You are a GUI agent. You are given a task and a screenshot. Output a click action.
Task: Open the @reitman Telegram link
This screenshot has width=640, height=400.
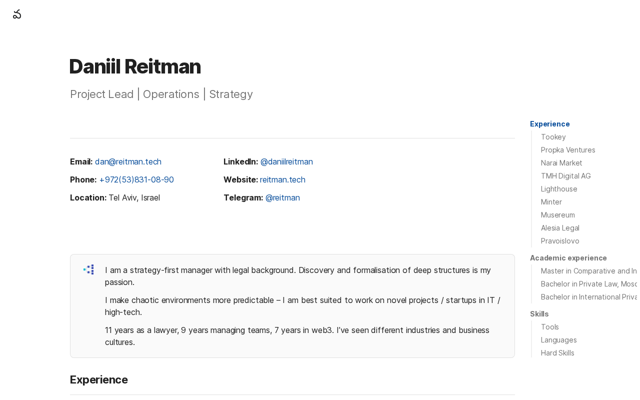click(x=282, y=197)
